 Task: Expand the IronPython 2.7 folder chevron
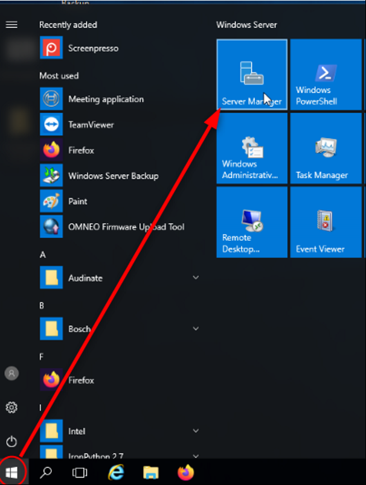pos(196,455)
